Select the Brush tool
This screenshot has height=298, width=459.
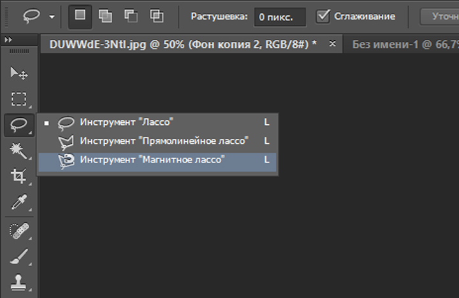click(x=19, y=257)
